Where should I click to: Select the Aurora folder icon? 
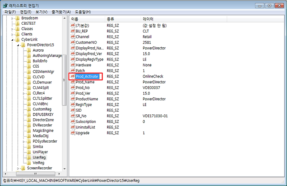point(29,50)
